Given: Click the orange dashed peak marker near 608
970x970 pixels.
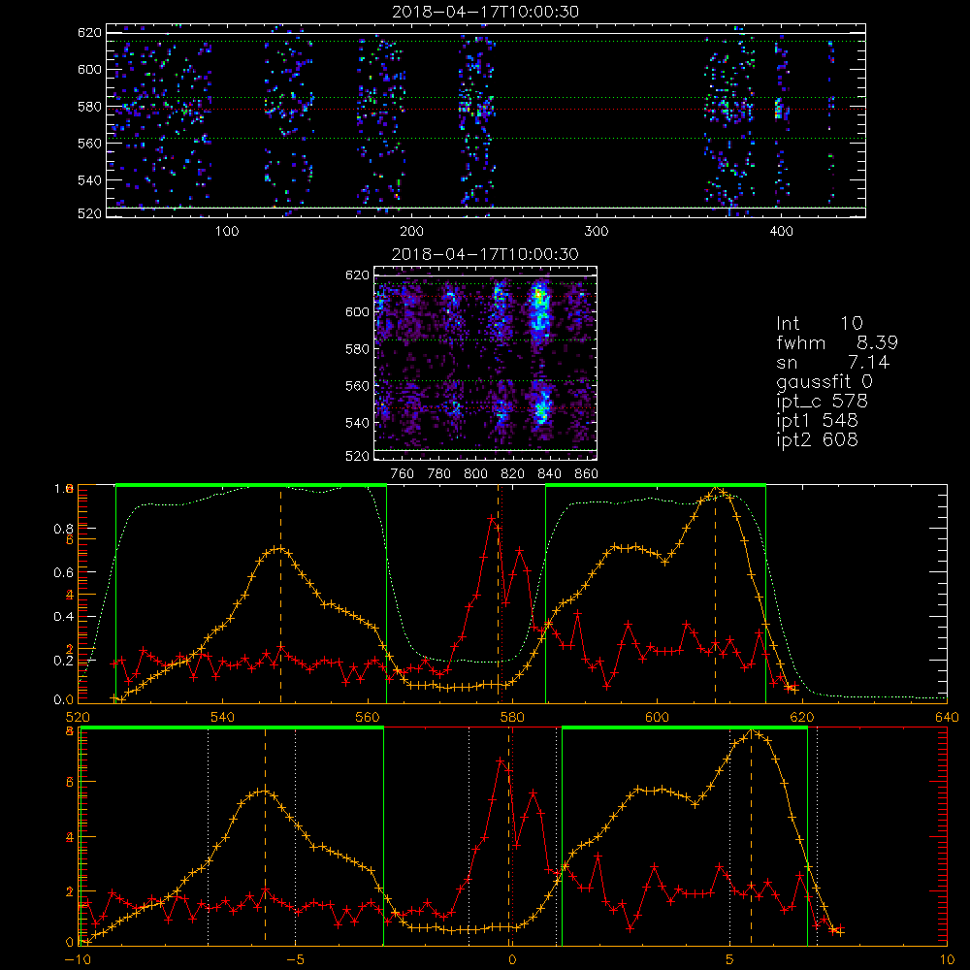Looking at the screenshot, I should coord(716,596).
